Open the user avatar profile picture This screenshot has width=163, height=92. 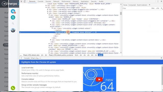coord(13,30)
